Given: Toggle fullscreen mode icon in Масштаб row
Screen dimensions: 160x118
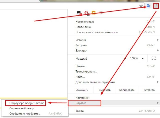Looking at the screenshot, I should click(154, 58).
